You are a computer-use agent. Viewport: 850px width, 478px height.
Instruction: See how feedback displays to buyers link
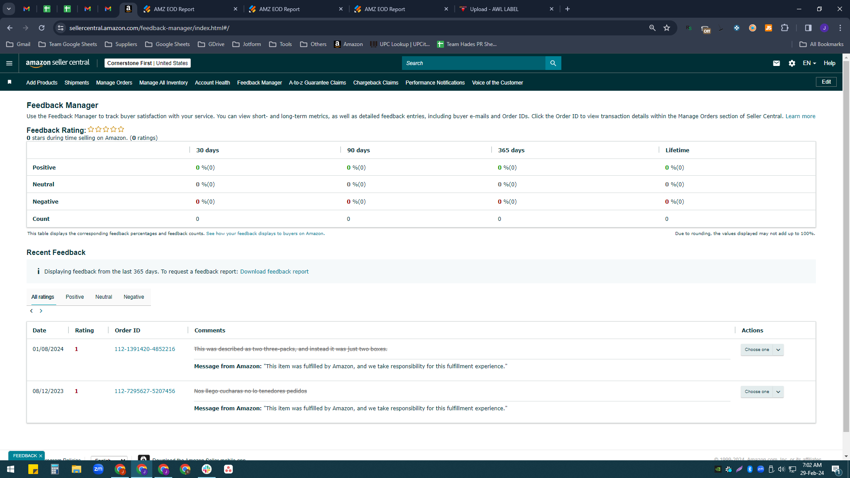[265, 234]
